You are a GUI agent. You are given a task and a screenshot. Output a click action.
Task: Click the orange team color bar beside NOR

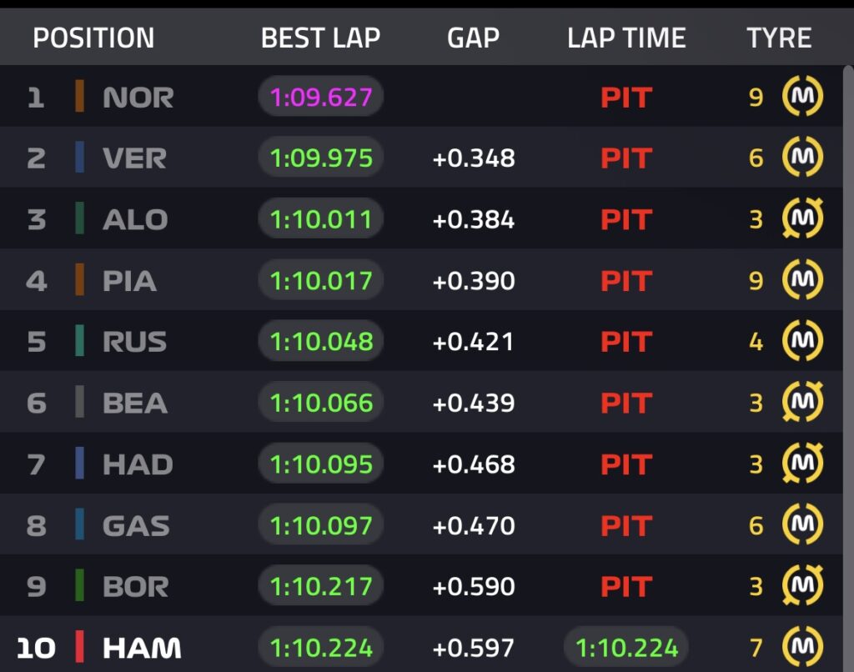[x=79, y=97]
